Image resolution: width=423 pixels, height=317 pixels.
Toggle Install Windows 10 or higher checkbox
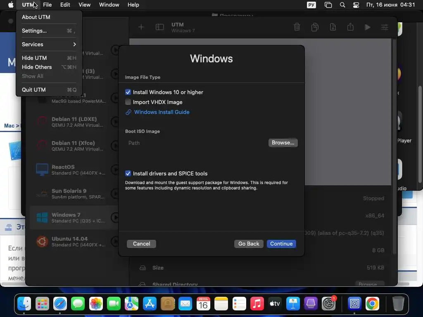128,92
